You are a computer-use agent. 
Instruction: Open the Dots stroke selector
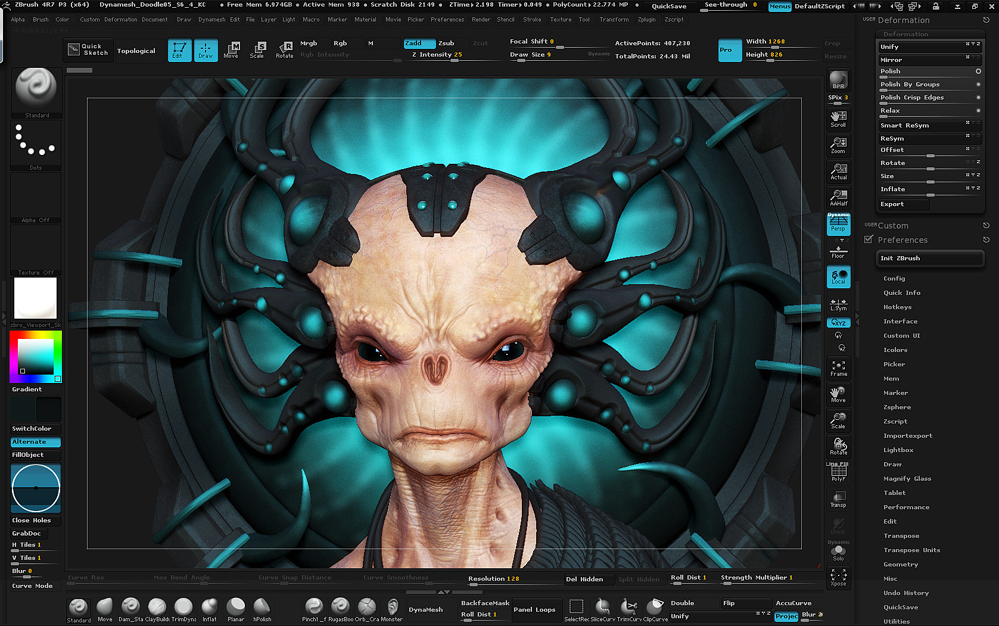(36, 145)
